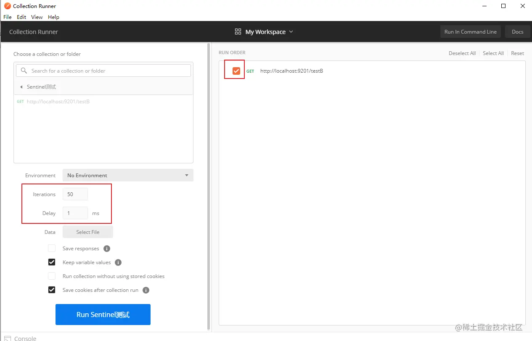This screenshot has height=341, width=532.
Task: Enable Save responses checkbox
Action: pyautogui.click(x=52, y=248)
